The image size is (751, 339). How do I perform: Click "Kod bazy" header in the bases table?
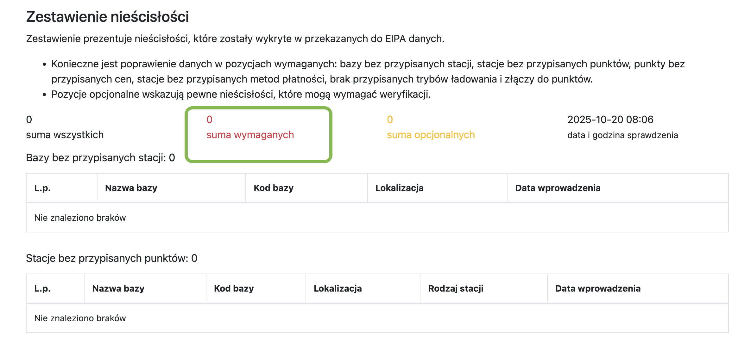tap(274, 188)
